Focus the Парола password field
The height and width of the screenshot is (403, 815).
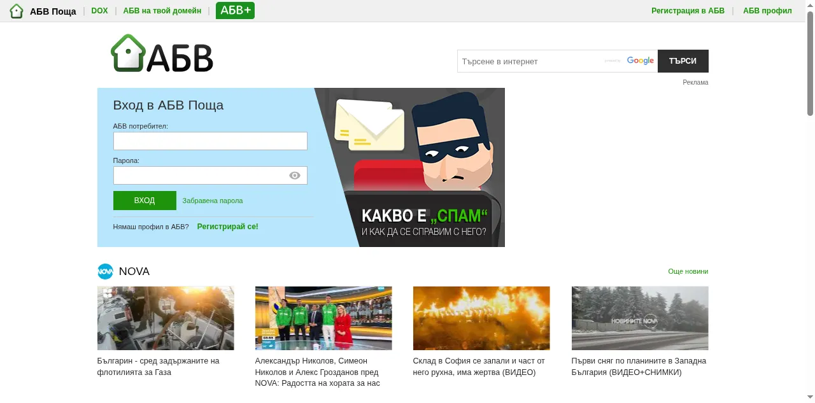(x=210, y=176)
